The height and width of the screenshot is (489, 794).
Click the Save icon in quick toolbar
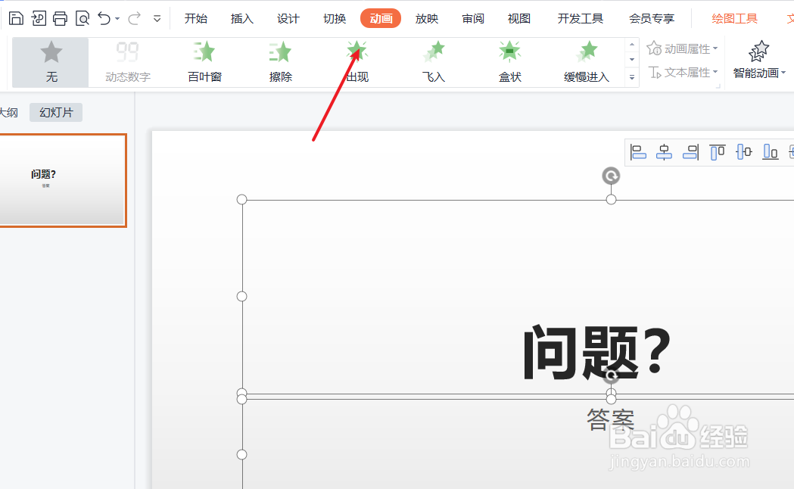(16, 19)
